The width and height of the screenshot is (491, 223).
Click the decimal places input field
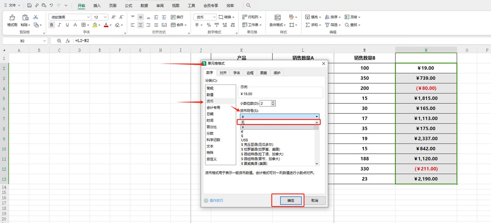pos(266,103)
